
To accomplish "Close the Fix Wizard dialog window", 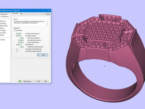I will 49,11.
